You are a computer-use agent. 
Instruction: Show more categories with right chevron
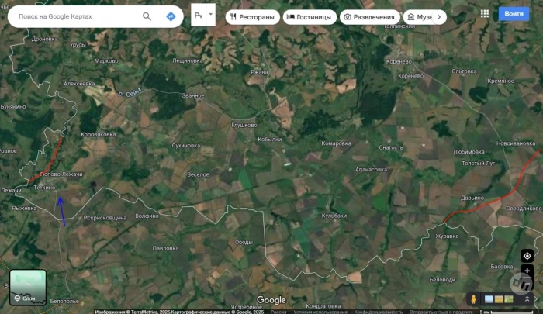[x=439, y=17]
